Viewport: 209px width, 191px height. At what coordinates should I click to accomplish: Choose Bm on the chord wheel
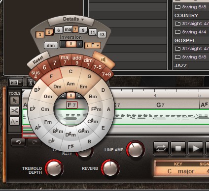click(93, 96)
